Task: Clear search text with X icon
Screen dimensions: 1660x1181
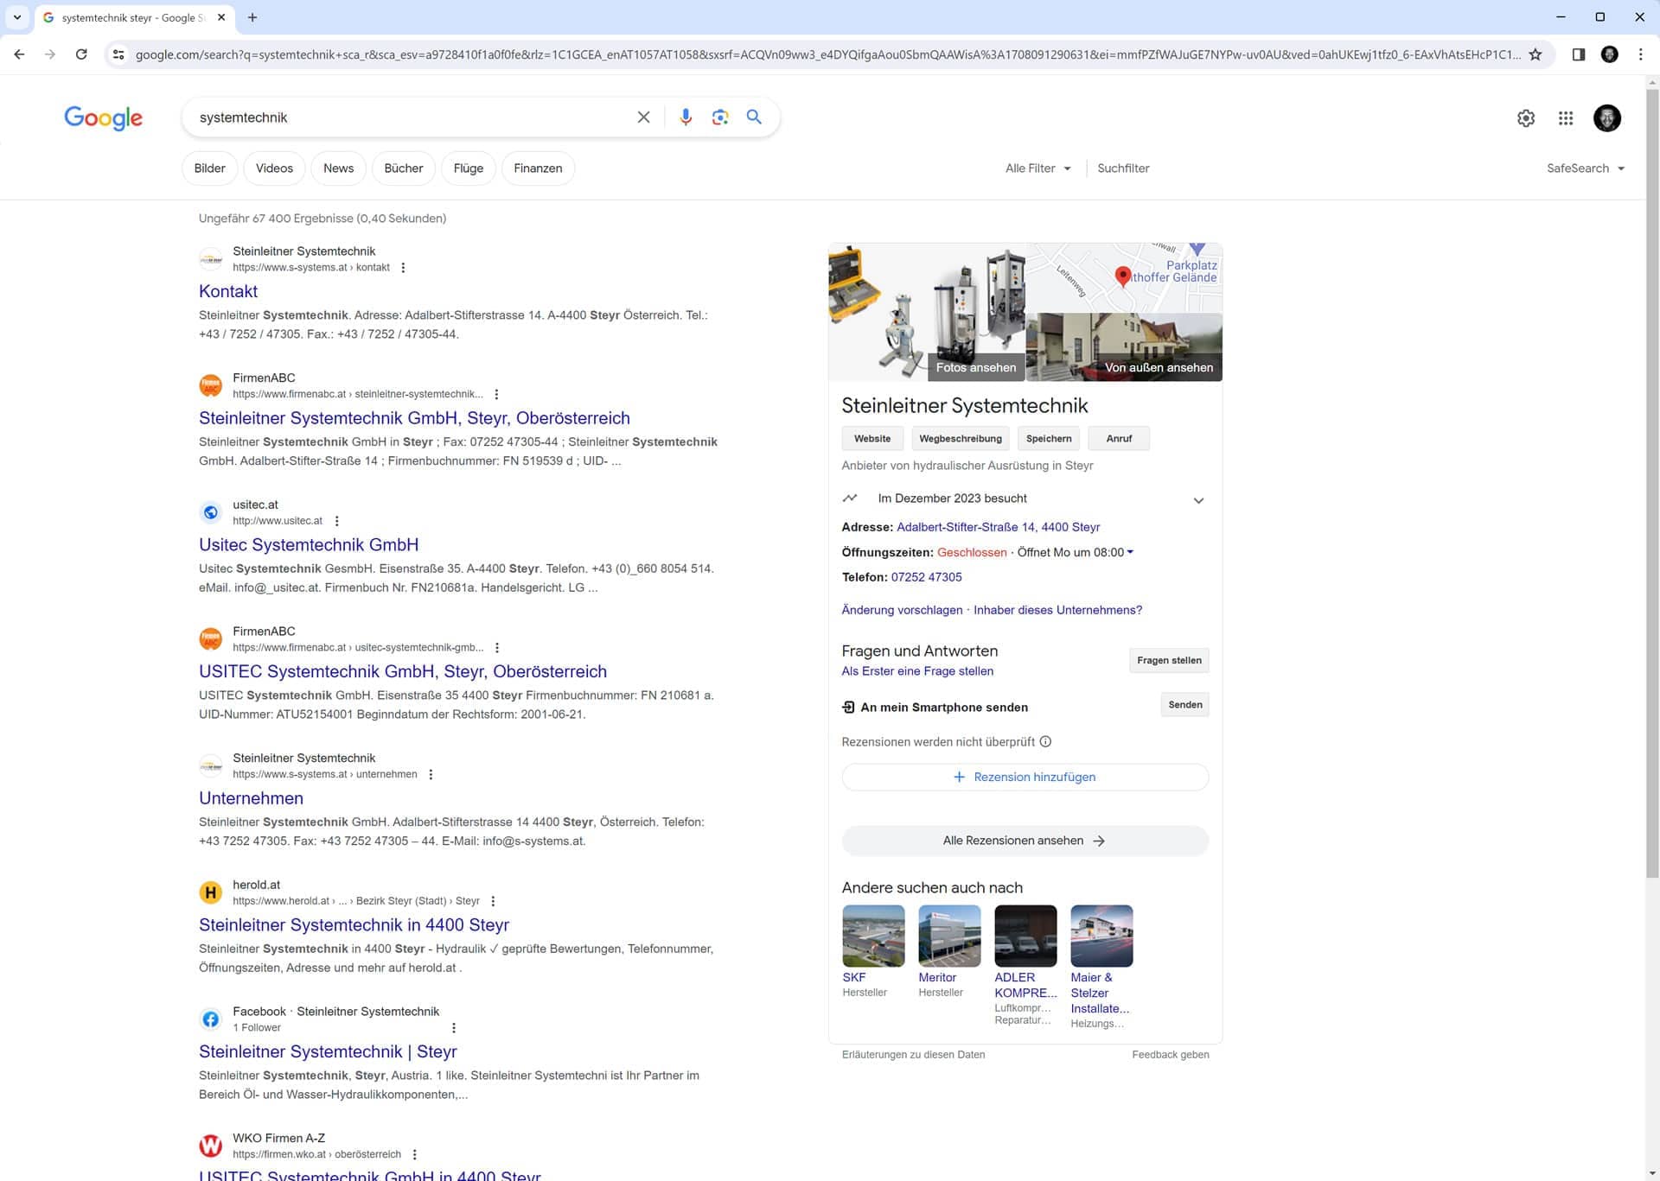Action: (x=643, y=117)
